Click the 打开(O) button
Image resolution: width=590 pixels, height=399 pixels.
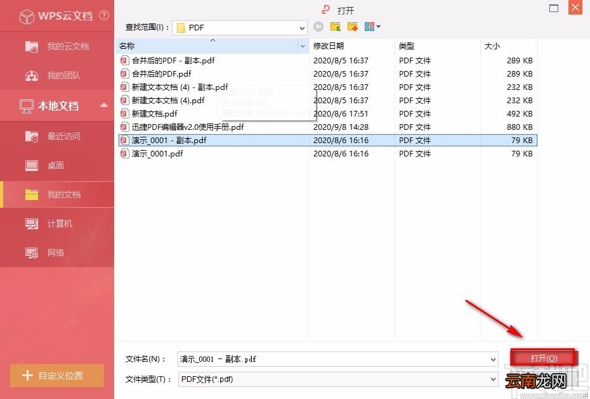pyautogui.click(x=544, y=358)
